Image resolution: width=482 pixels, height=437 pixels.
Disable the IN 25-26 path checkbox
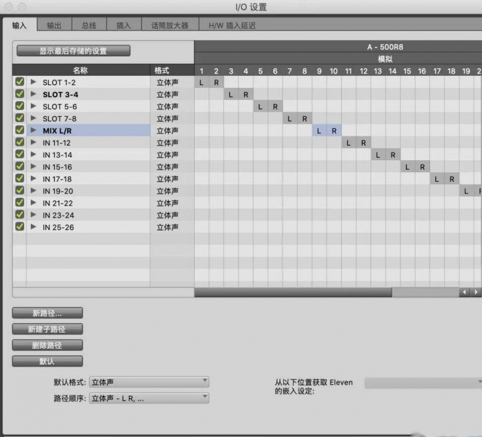[19, 227]
